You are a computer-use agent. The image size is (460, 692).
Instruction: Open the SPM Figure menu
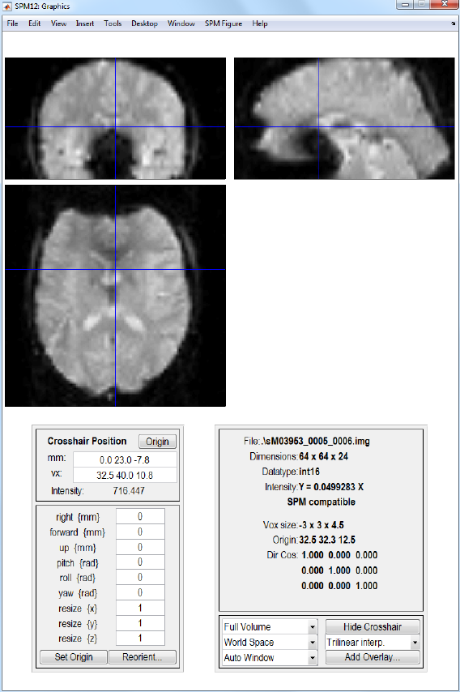pyautogui.click(x=224, y=23)
